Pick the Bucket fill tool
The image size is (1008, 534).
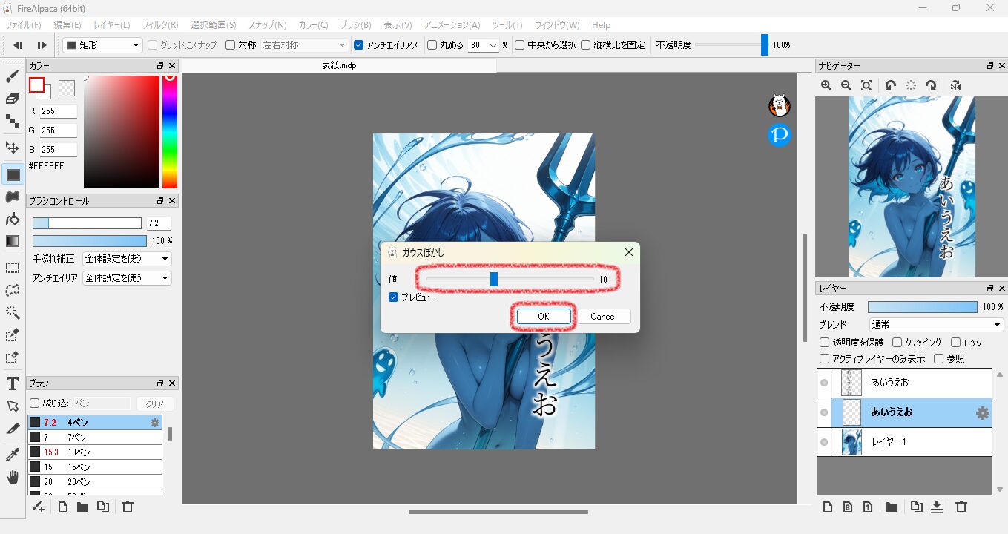tap(13, 219)
